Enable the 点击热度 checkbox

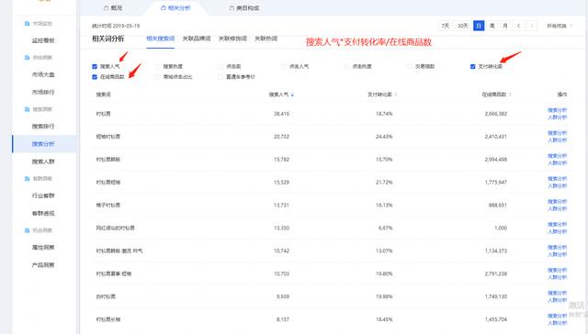tap(346, 67)
